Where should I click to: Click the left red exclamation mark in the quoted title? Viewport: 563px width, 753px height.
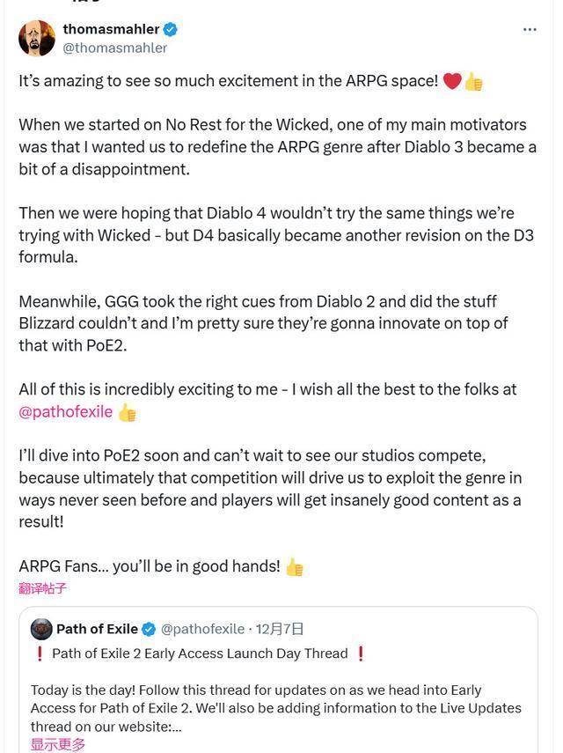(x=40, y=653)
